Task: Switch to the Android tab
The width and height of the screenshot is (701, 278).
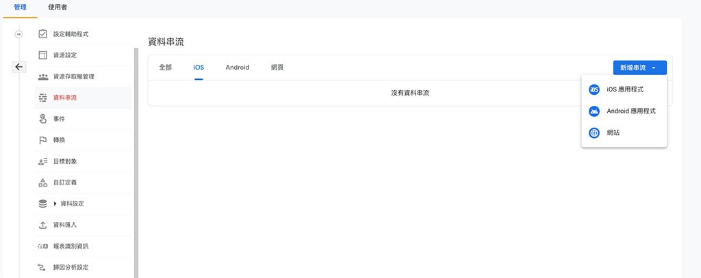Action: 238,68
